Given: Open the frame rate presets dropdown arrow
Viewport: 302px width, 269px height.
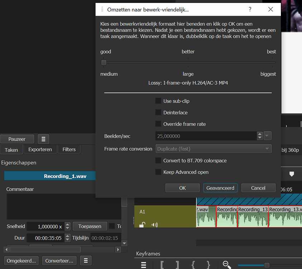Looking at the screenshot, I should coord(267,136).
